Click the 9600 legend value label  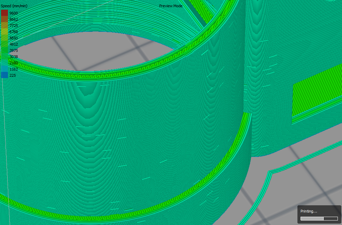tap(14, 13)
